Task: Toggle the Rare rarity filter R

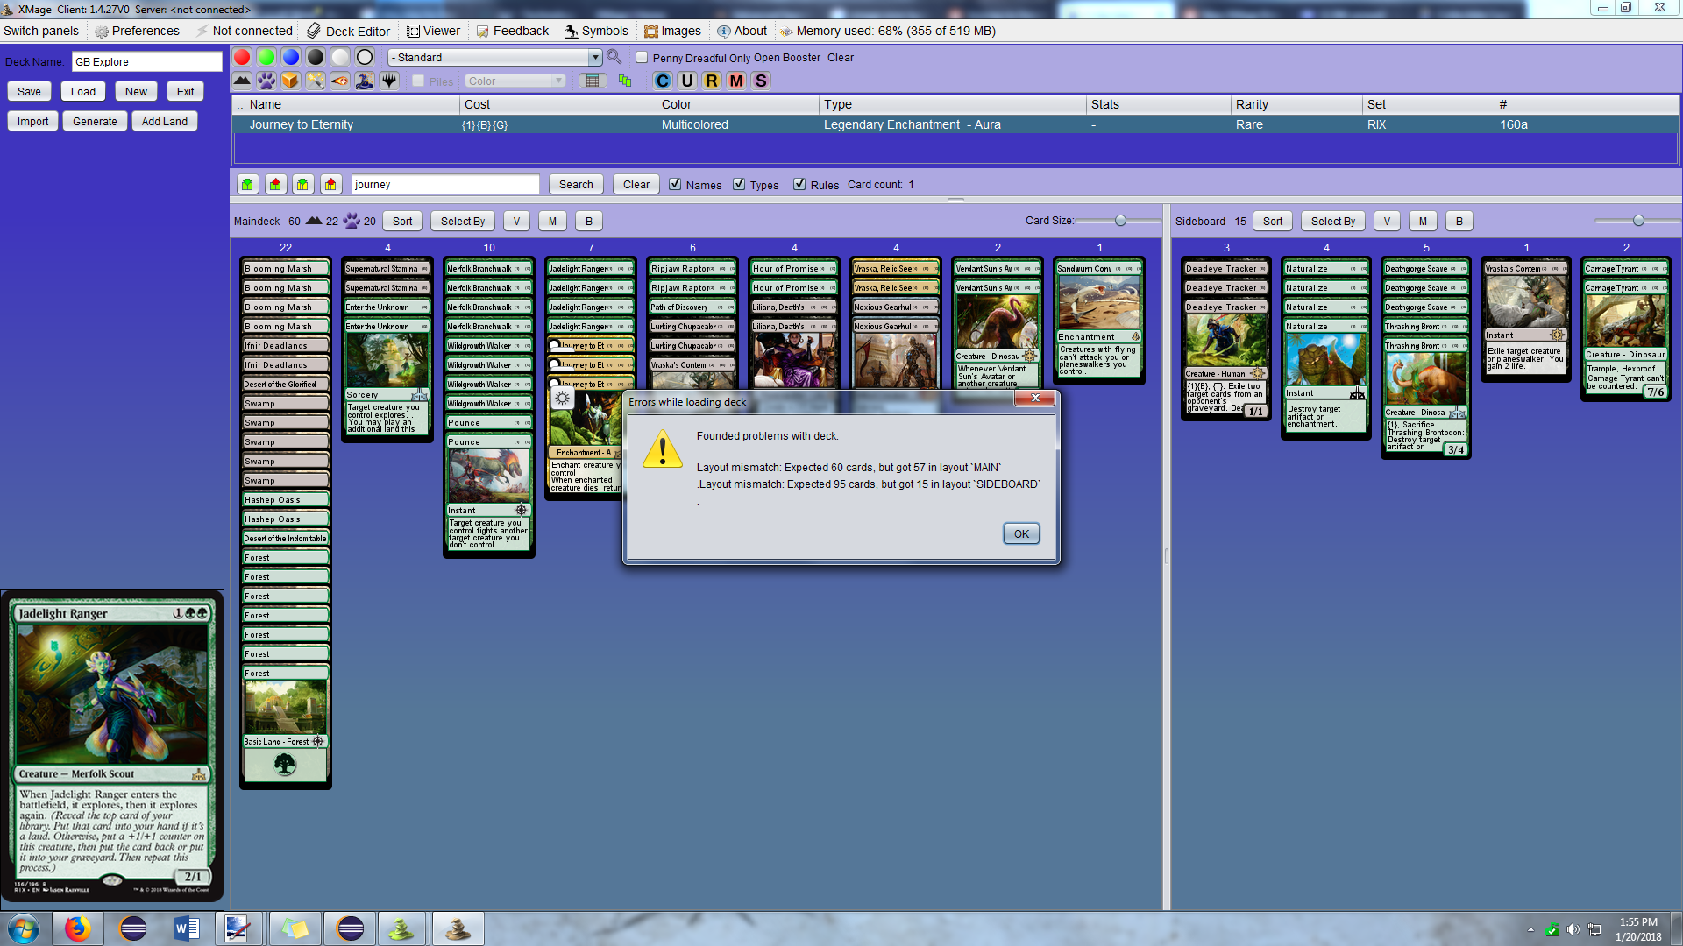Action: click(x=712, y=81)
